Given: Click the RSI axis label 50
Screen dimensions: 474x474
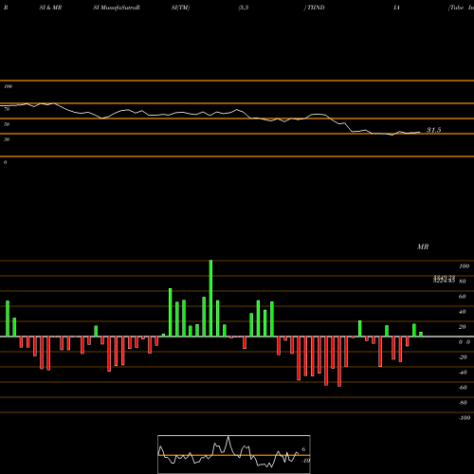Looking at the screenshot, I should click(x=7, y=124).
